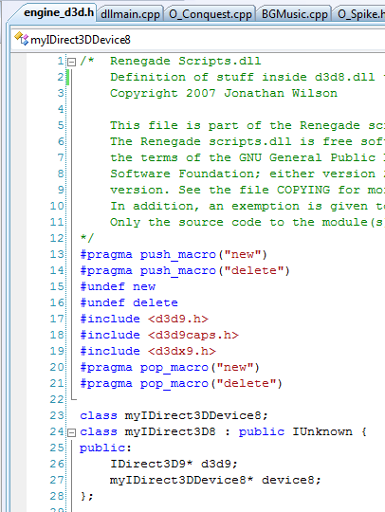
Task: Open the BGMusic.cpp tab
Action: [x=294, y=14]
